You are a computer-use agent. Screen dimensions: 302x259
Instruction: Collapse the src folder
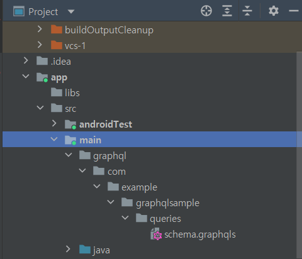pyautogui.click(x=40, y=107)
